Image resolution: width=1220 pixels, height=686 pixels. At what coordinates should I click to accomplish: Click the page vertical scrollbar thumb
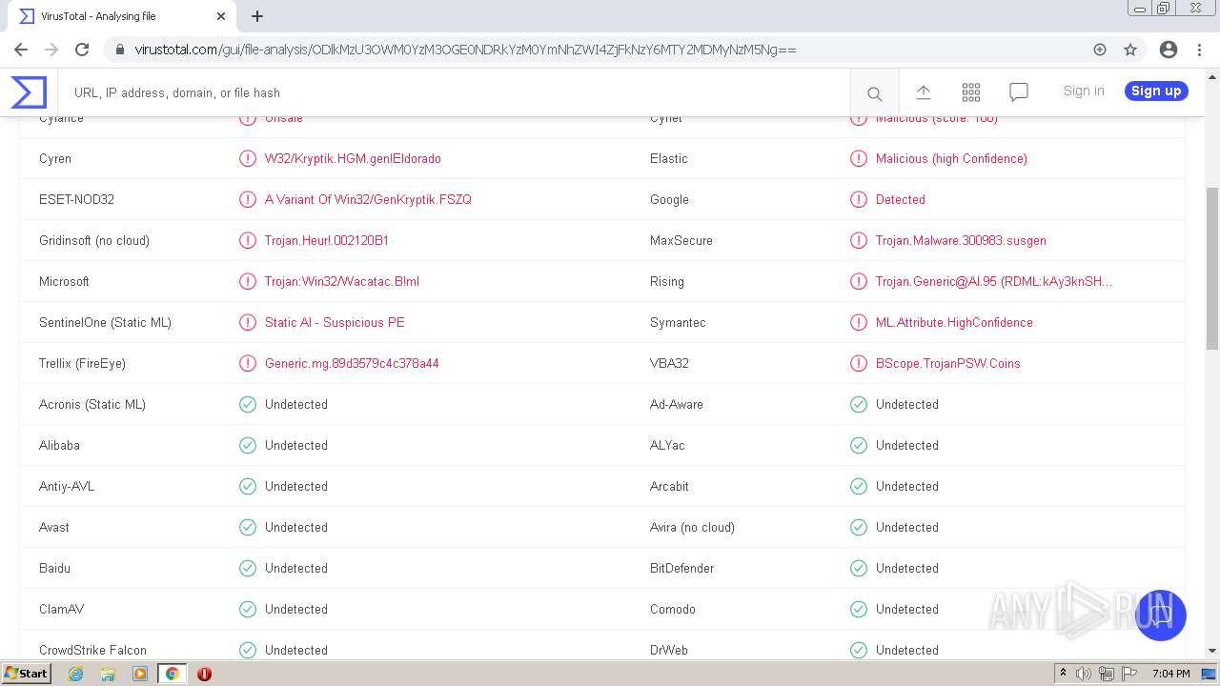click(1211, 269)
